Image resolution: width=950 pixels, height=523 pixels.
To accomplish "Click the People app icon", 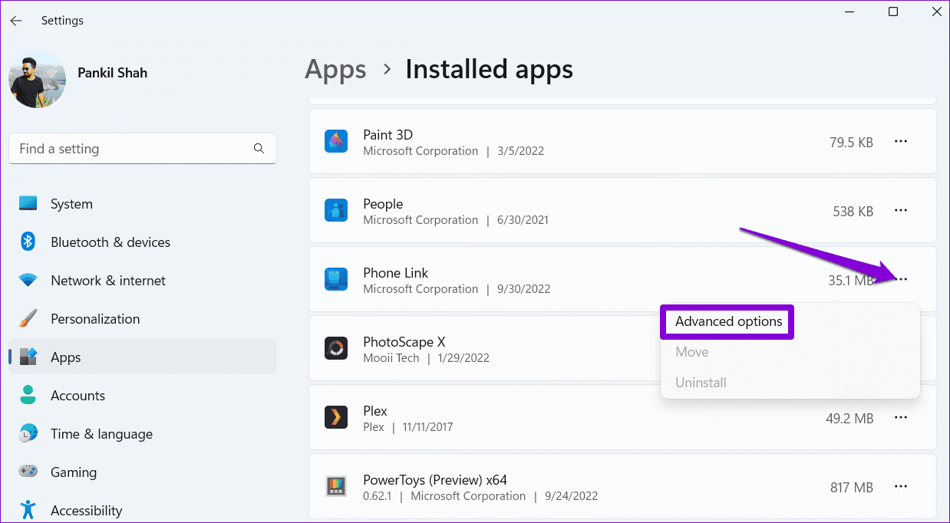I will [336, 210].
